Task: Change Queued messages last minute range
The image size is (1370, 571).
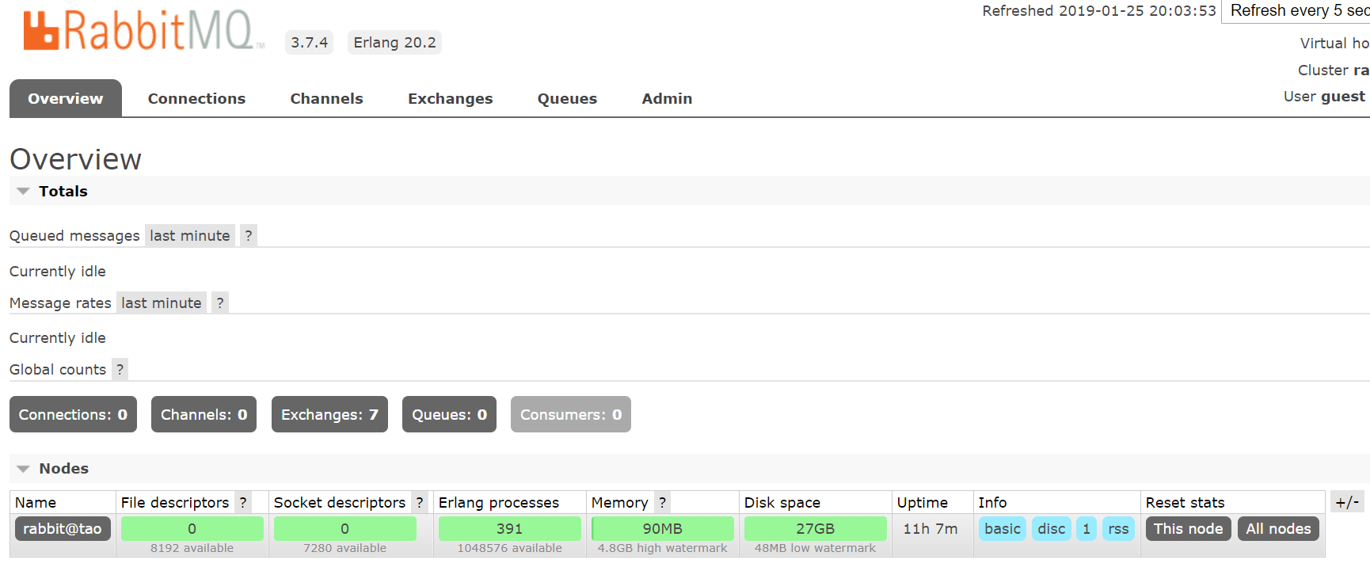Action: [190, 235]
